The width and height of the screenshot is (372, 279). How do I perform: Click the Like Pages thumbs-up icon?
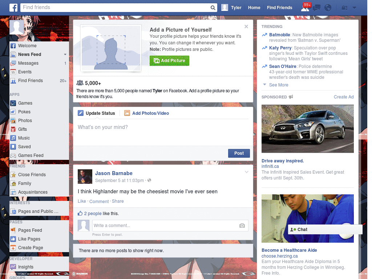click(x=13, y=239)
